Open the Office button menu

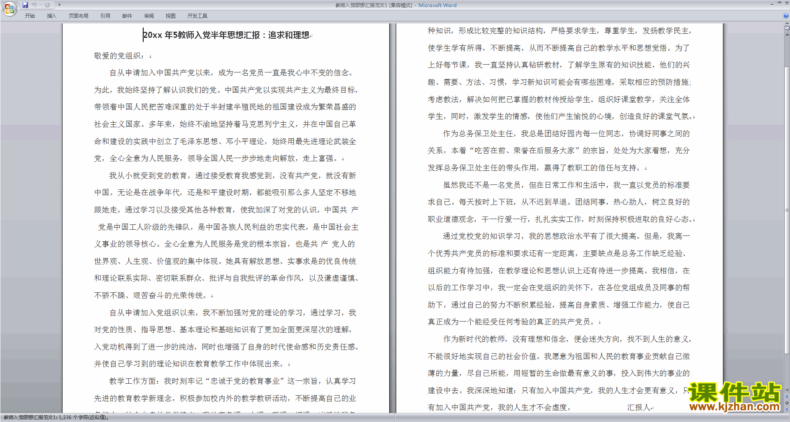point(9,8)
